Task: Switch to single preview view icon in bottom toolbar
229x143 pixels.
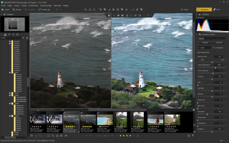Action: [x=40, y=136]
